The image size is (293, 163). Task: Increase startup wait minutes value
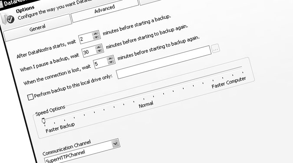click(x=95, y=33)
